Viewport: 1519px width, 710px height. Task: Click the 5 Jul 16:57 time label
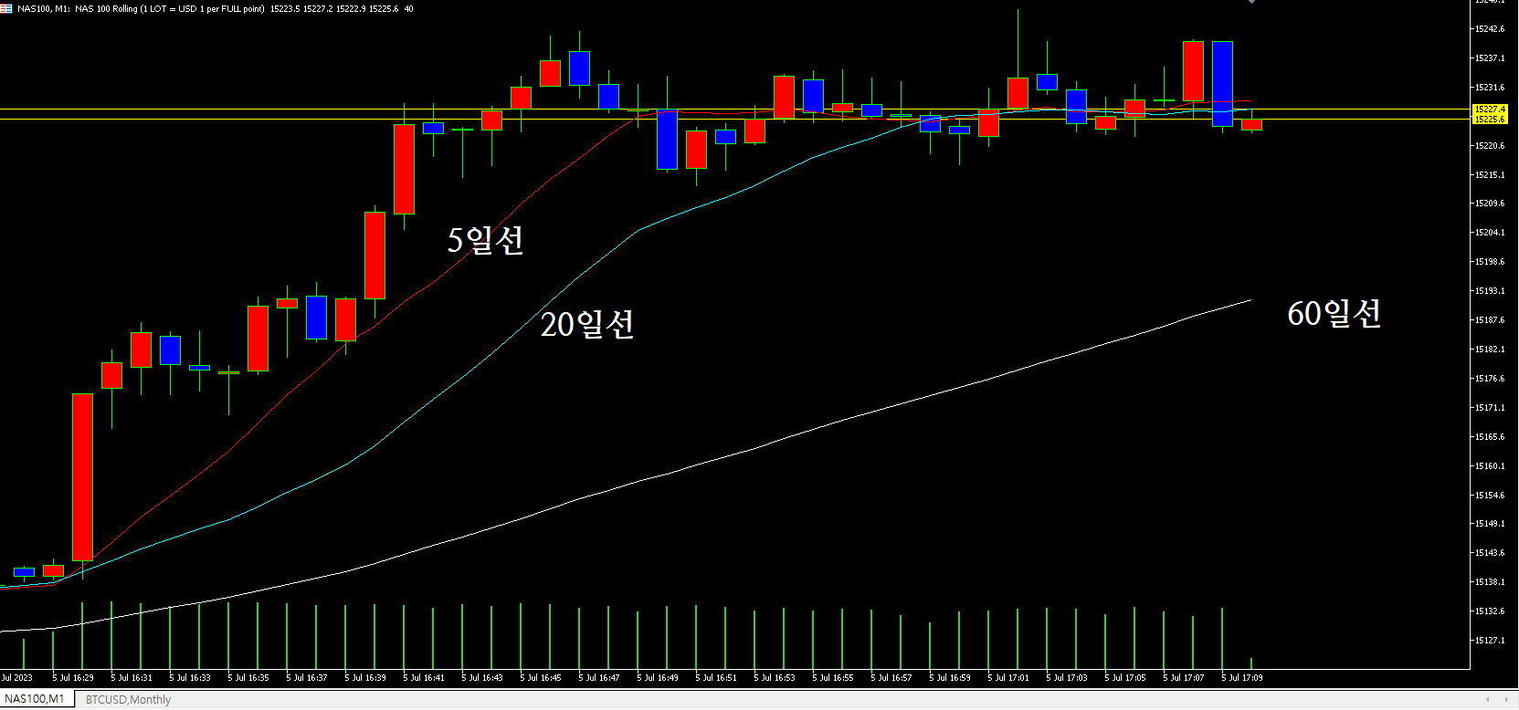(x=891, y=678)
